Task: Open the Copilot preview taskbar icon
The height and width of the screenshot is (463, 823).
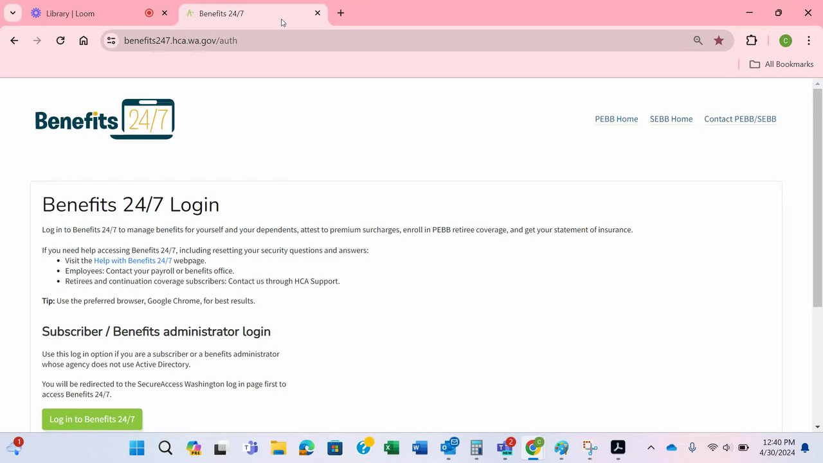Action: pos(194,448)
